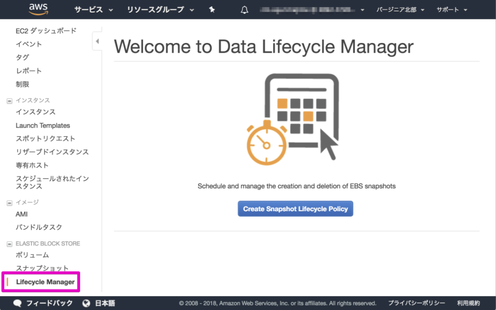Viewport: 496px width, 310px height.
Task: Click Create Snapshot Lifecycle Policy
Action: pyautogui.click(x=295, y=208)
